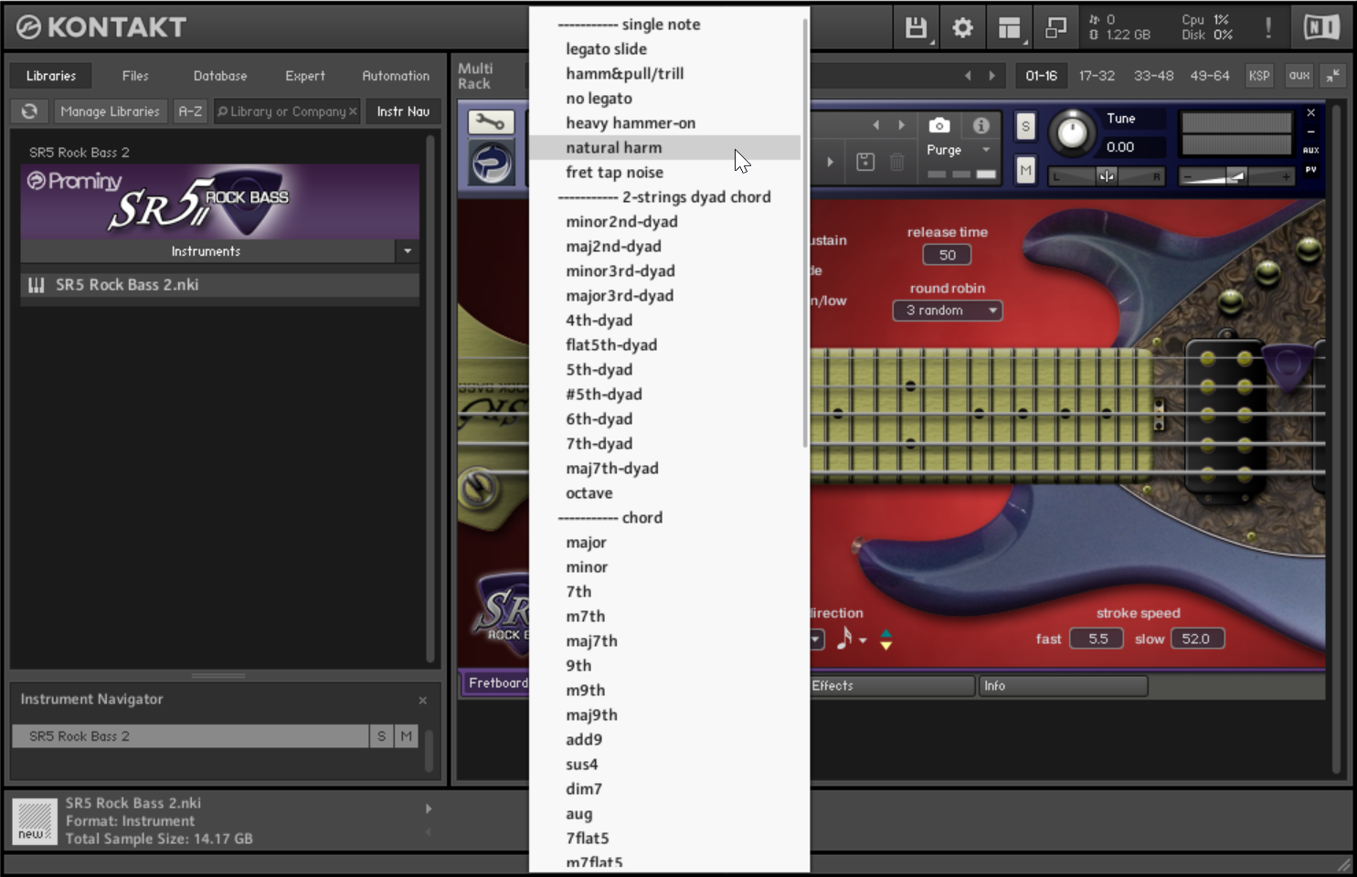Open the Purge dropdown menu
This screenshot has width=1357, height=877.
coord(958,150)
